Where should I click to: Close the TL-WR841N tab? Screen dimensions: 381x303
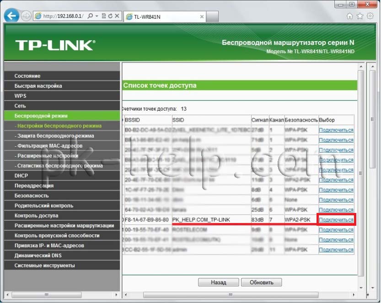[x=202, y=17]
